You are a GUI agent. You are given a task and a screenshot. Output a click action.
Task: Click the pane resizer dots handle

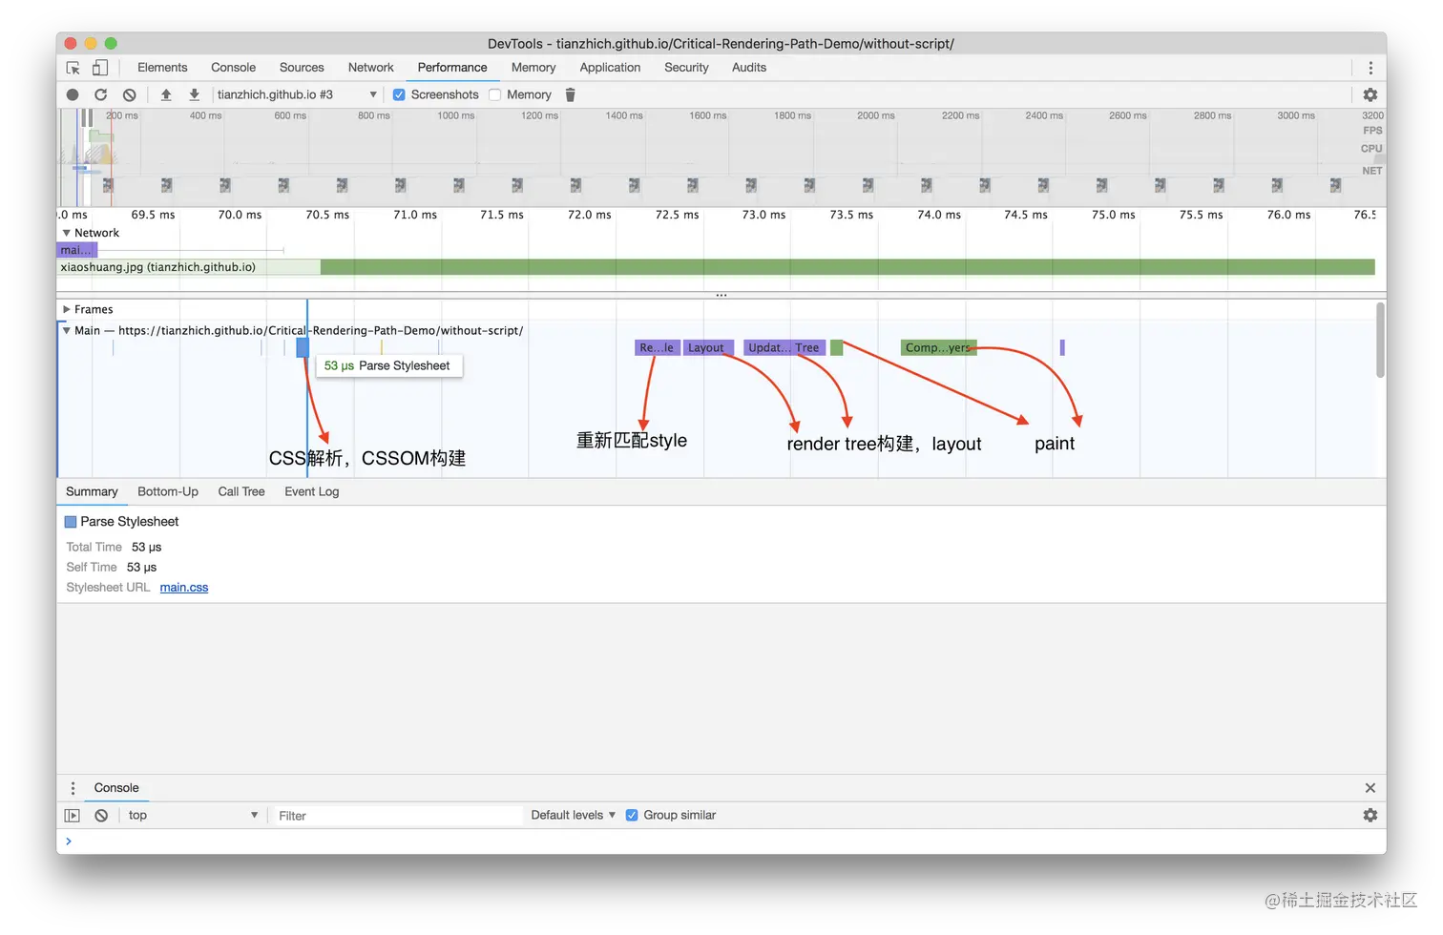(x=721, y=296)
